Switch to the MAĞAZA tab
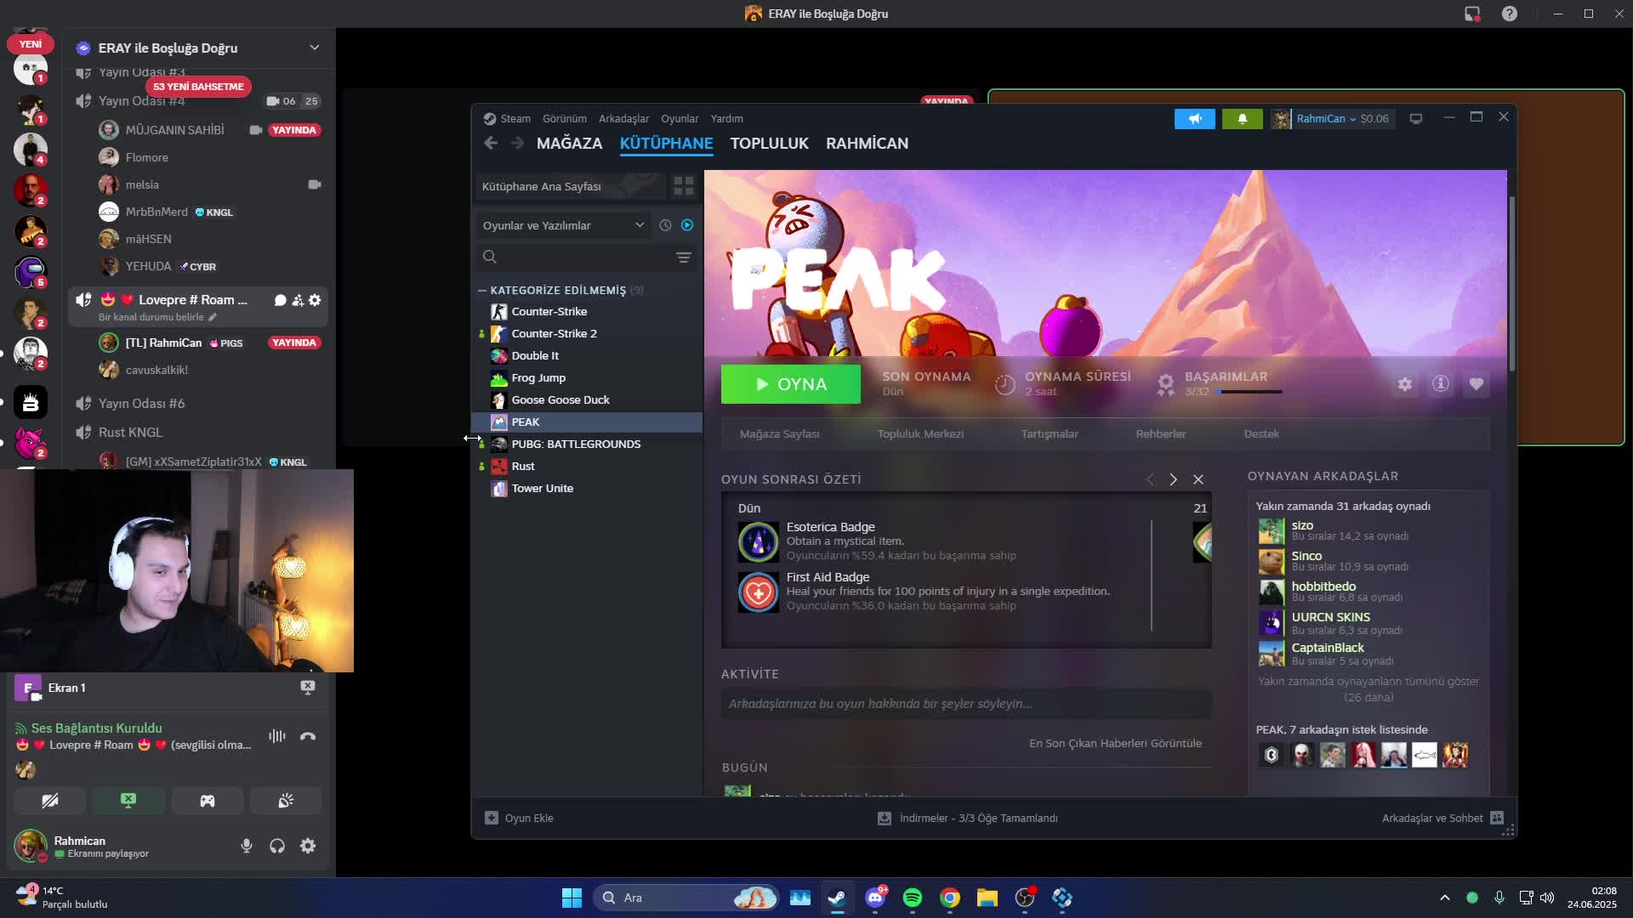Image resolution: width=1633 pixels, height=918 pixels. click(x=569, y=143)
